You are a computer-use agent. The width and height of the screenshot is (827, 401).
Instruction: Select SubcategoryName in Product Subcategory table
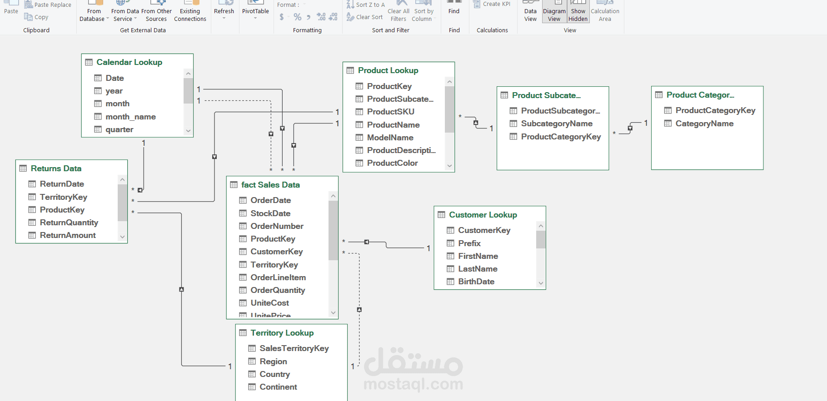pos(557,124)
